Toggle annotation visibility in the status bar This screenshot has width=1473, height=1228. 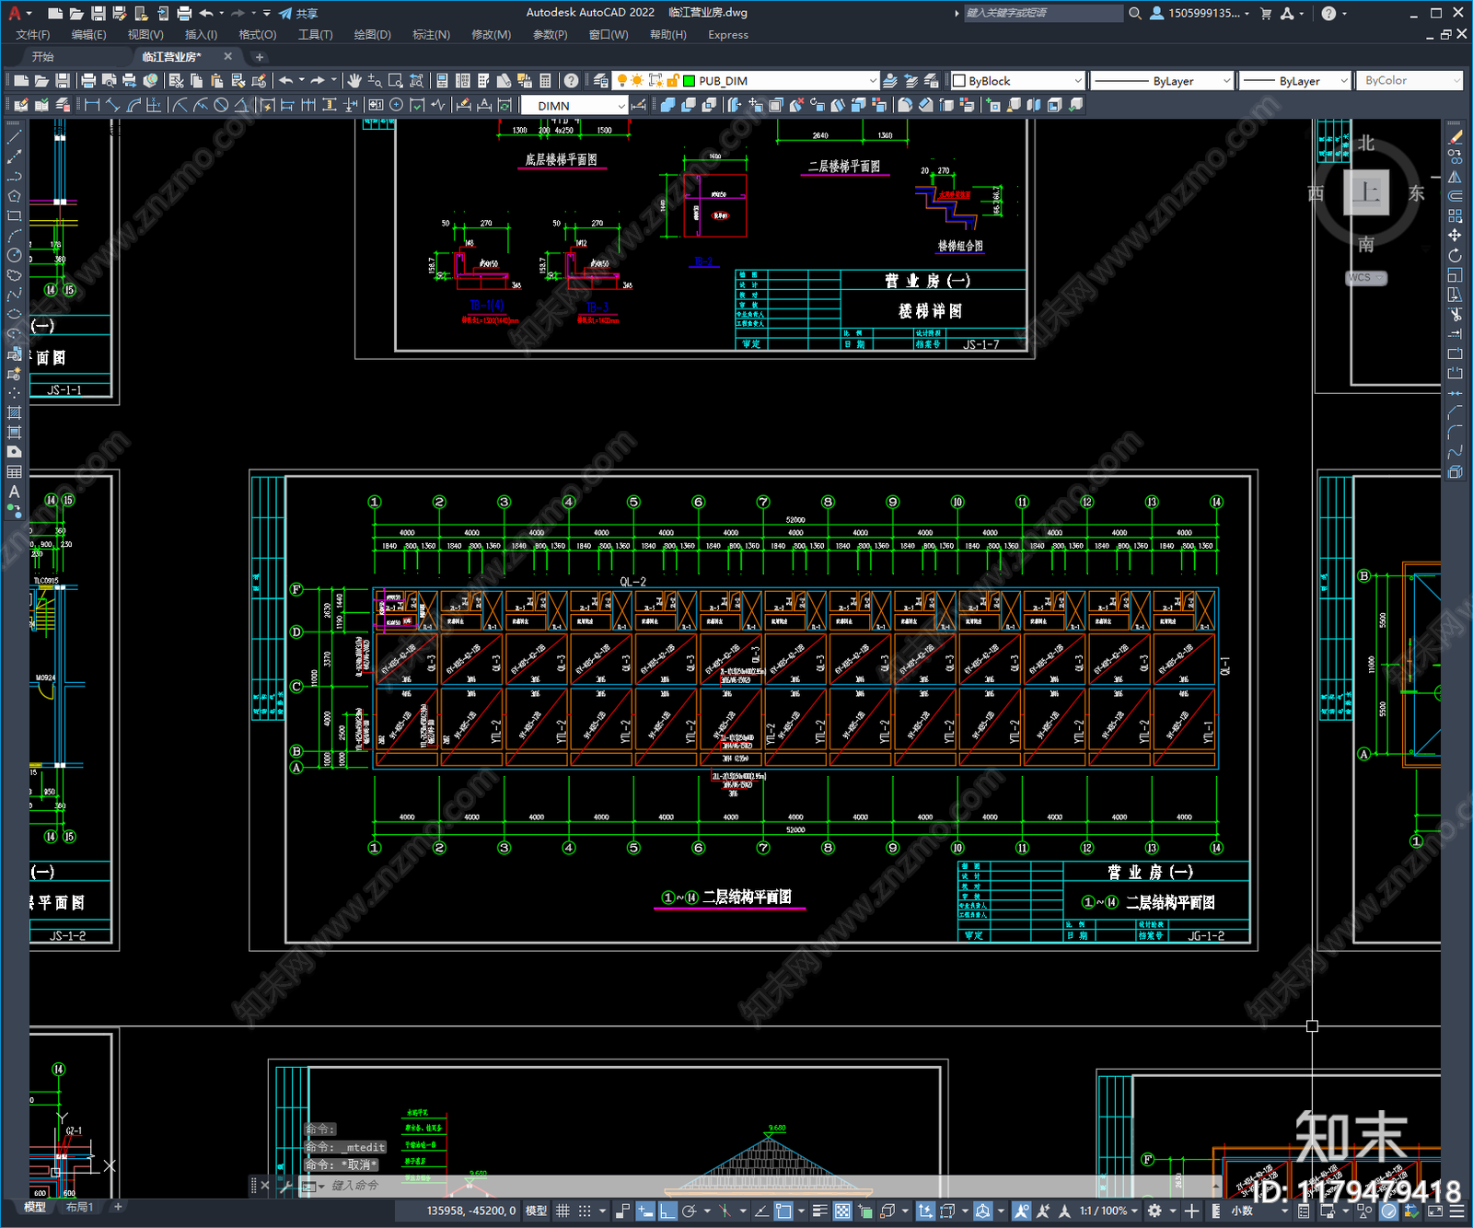click(1021, 1211)
